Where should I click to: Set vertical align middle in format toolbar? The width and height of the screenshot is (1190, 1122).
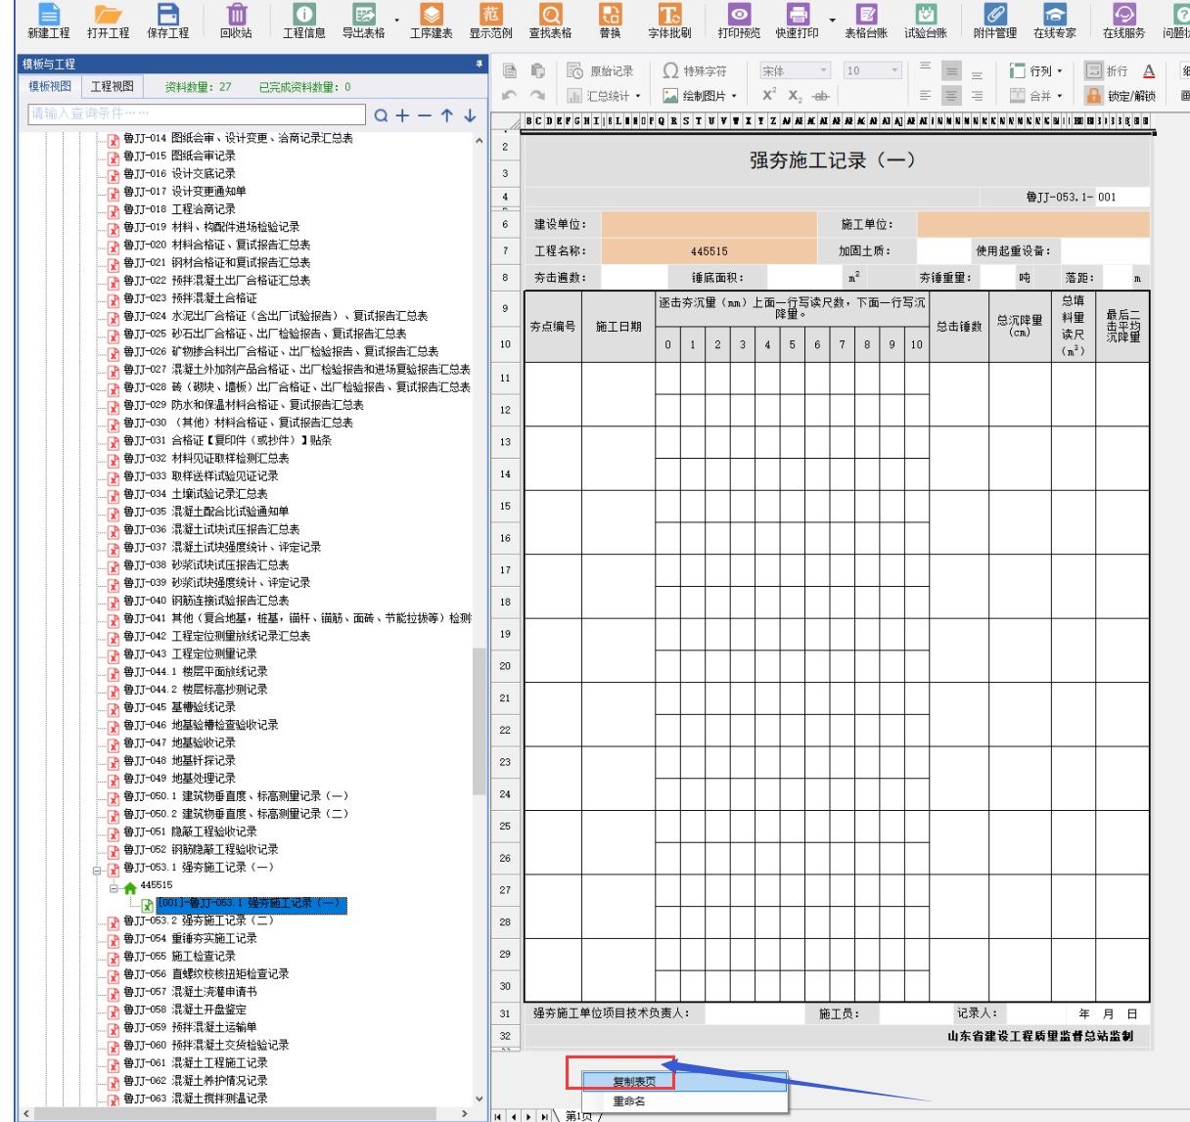[x=951, y=70]
